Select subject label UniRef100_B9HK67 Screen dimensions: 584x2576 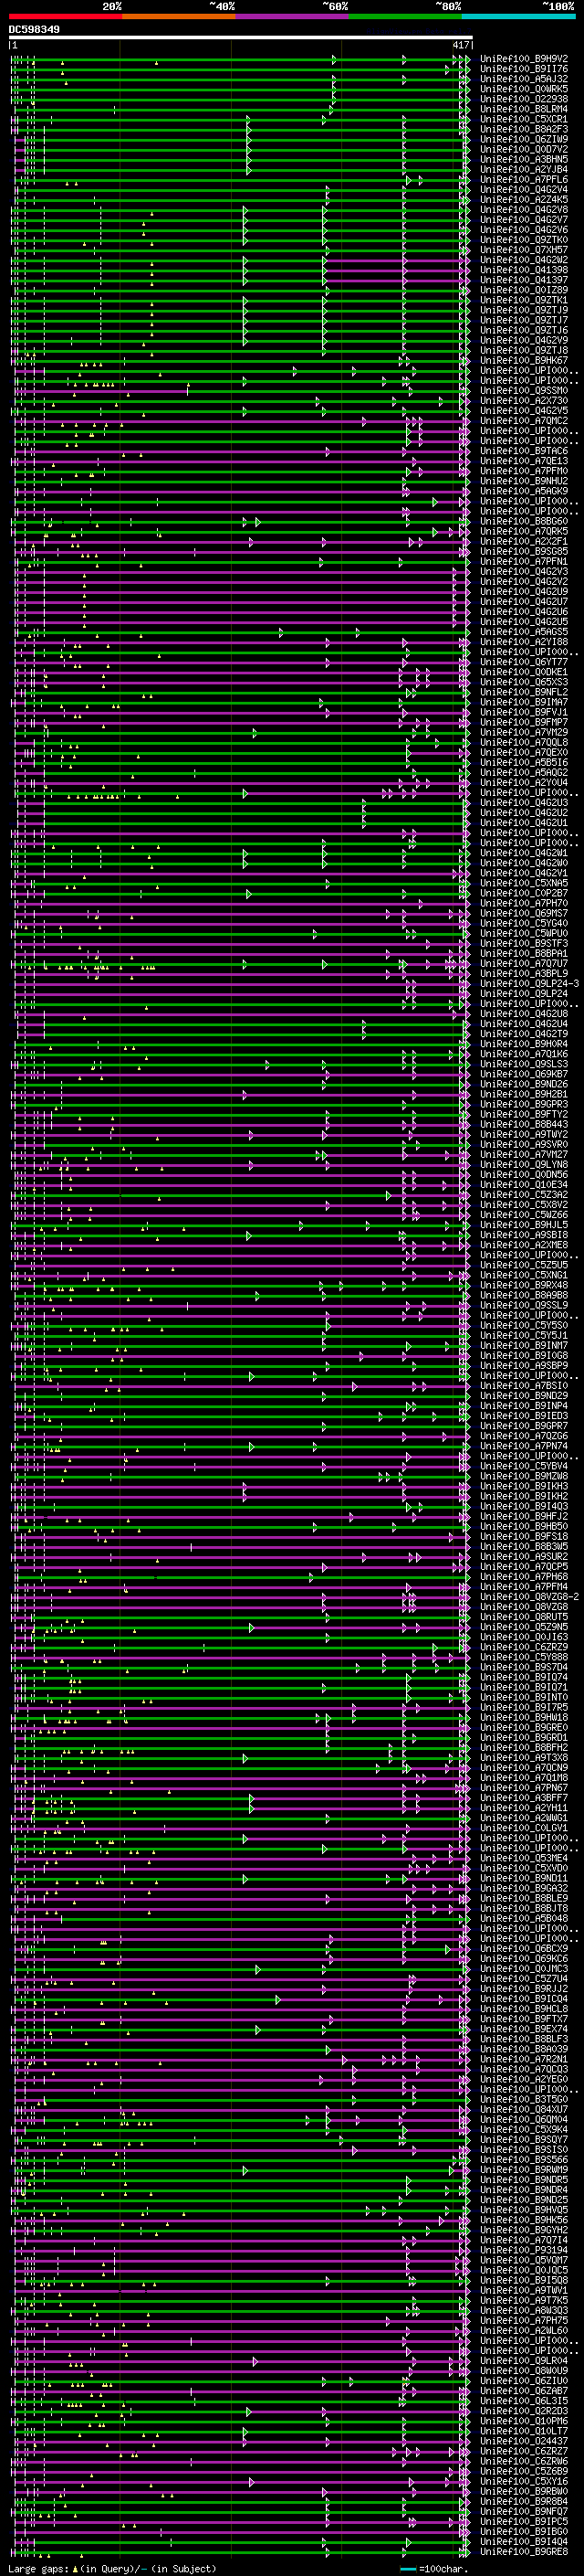(x=524, y=360)
